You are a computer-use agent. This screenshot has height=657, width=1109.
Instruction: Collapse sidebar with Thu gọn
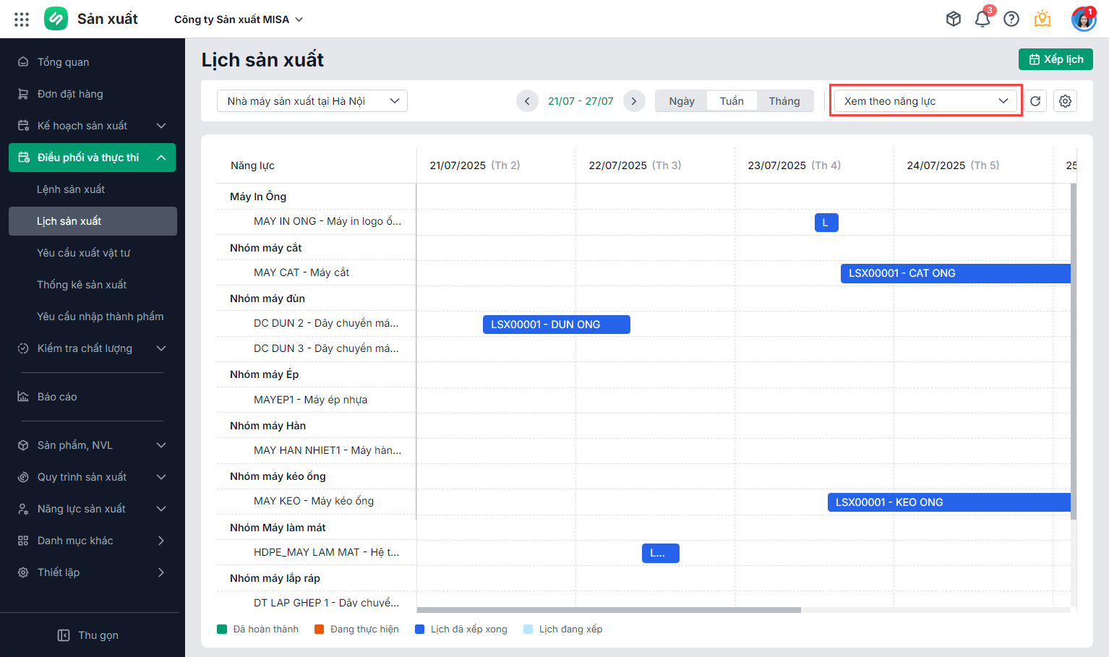[x=89, y=635]
